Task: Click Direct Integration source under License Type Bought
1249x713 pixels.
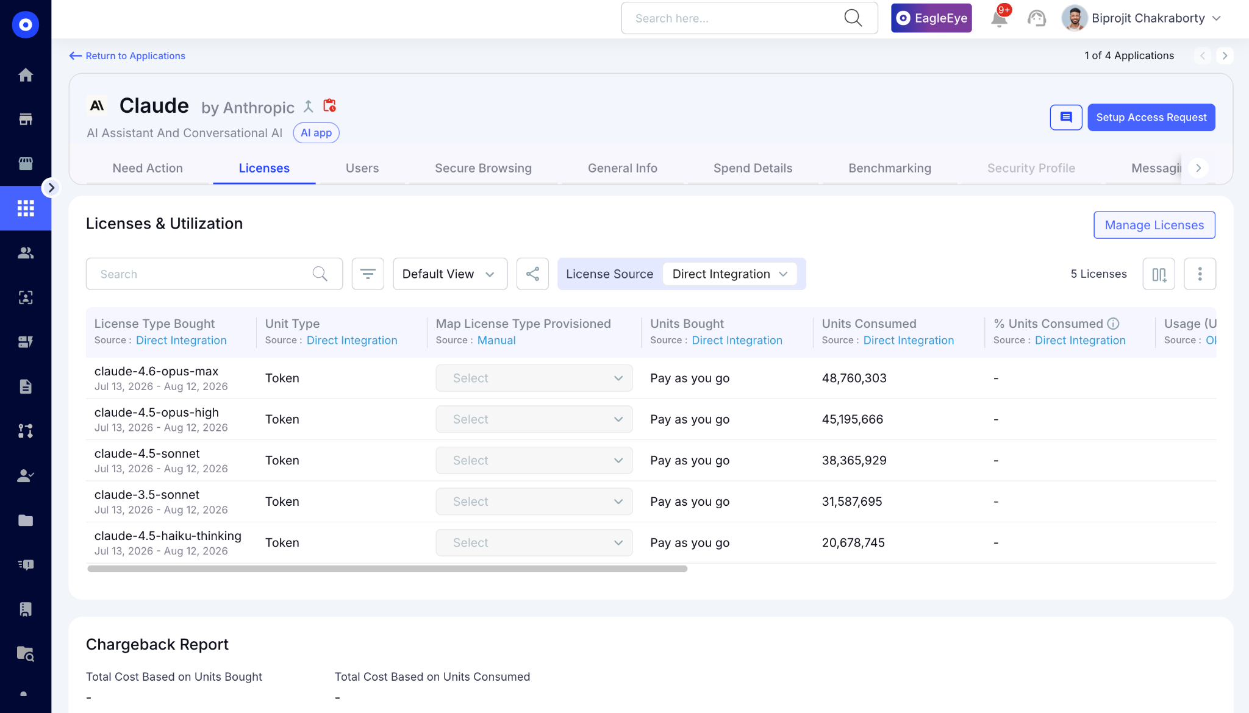Action: (181, 340)
